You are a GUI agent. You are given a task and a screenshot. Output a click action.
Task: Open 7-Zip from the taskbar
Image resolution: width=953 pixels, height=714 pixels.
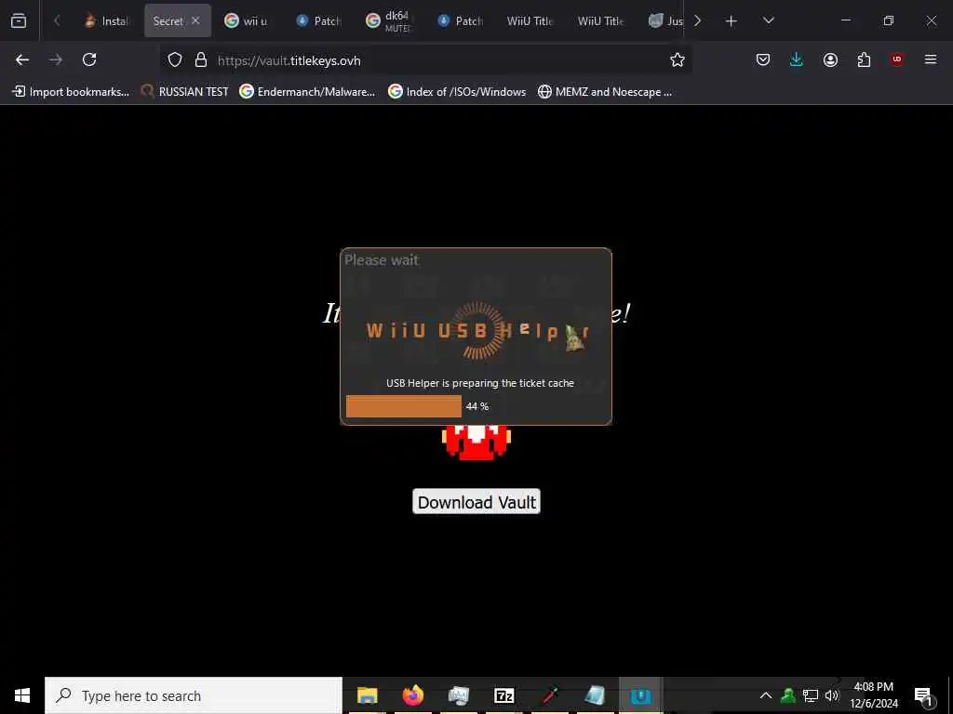(x=503, y=695)
